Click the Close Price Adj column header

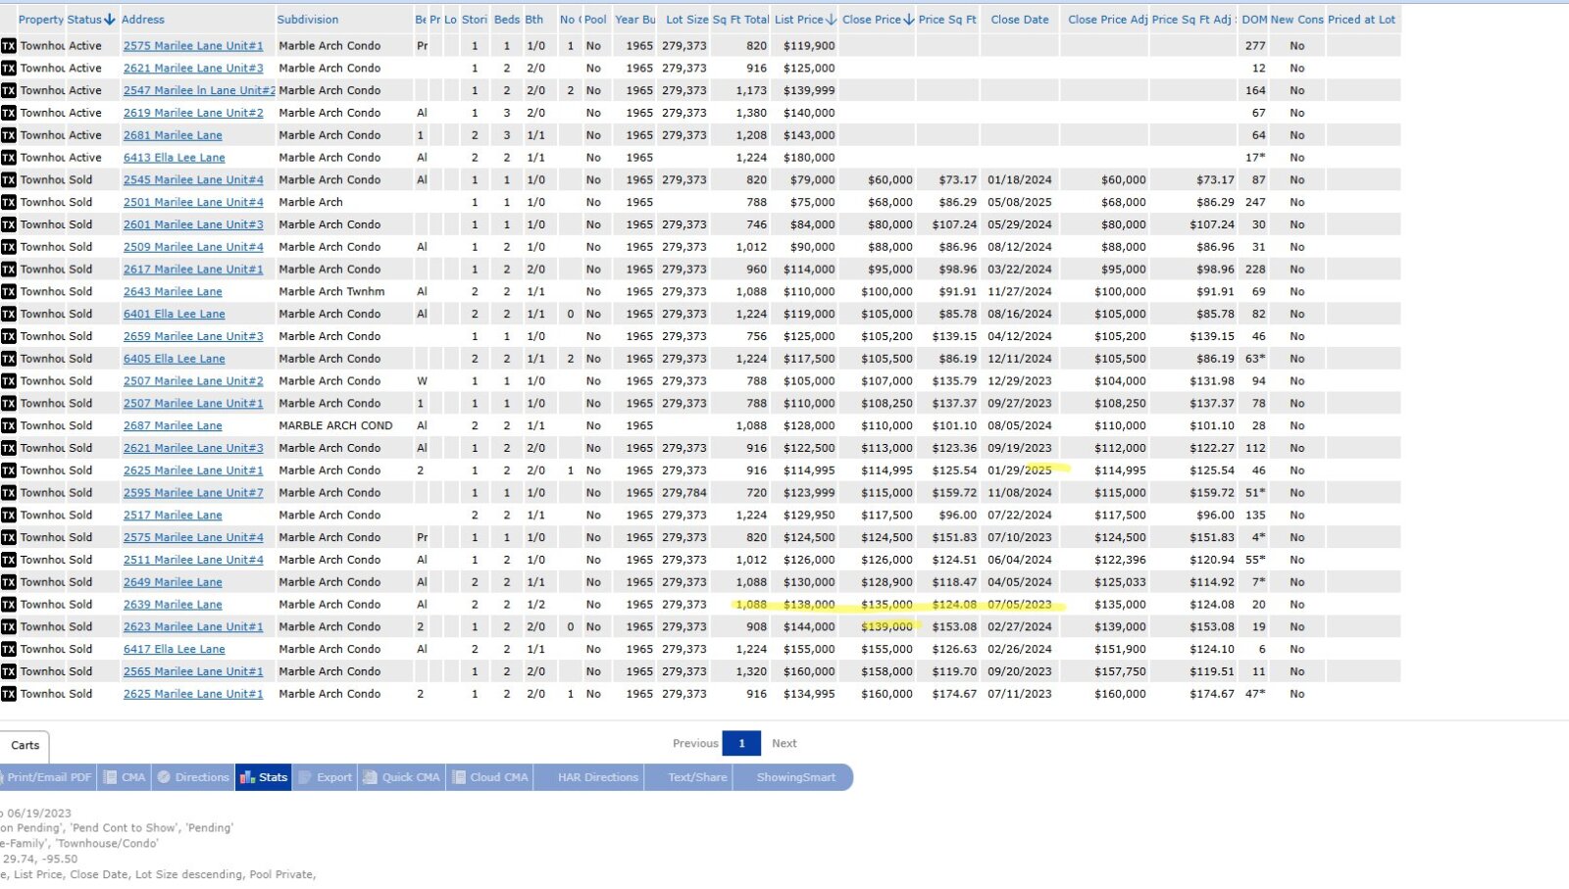pos(1107,20)
